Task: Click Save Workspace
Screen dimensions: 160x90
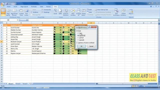Action: 116,12
